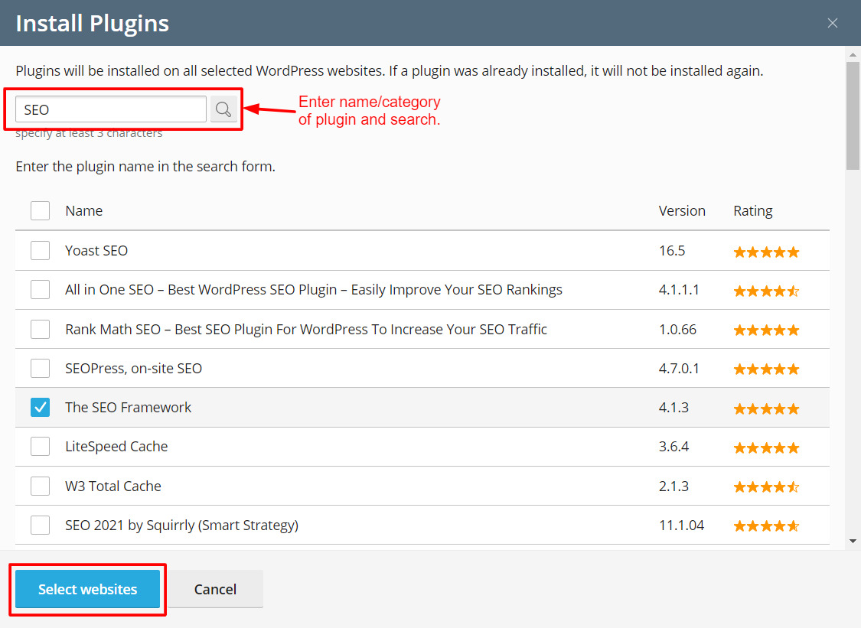The height and width of the screenshot is (628, 861).
Task: Click the vertical scrollbar thumb
Action: (853, 115)
